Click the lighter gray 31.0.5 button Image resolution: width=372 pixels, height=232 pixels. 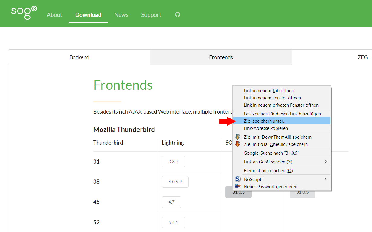302,192
